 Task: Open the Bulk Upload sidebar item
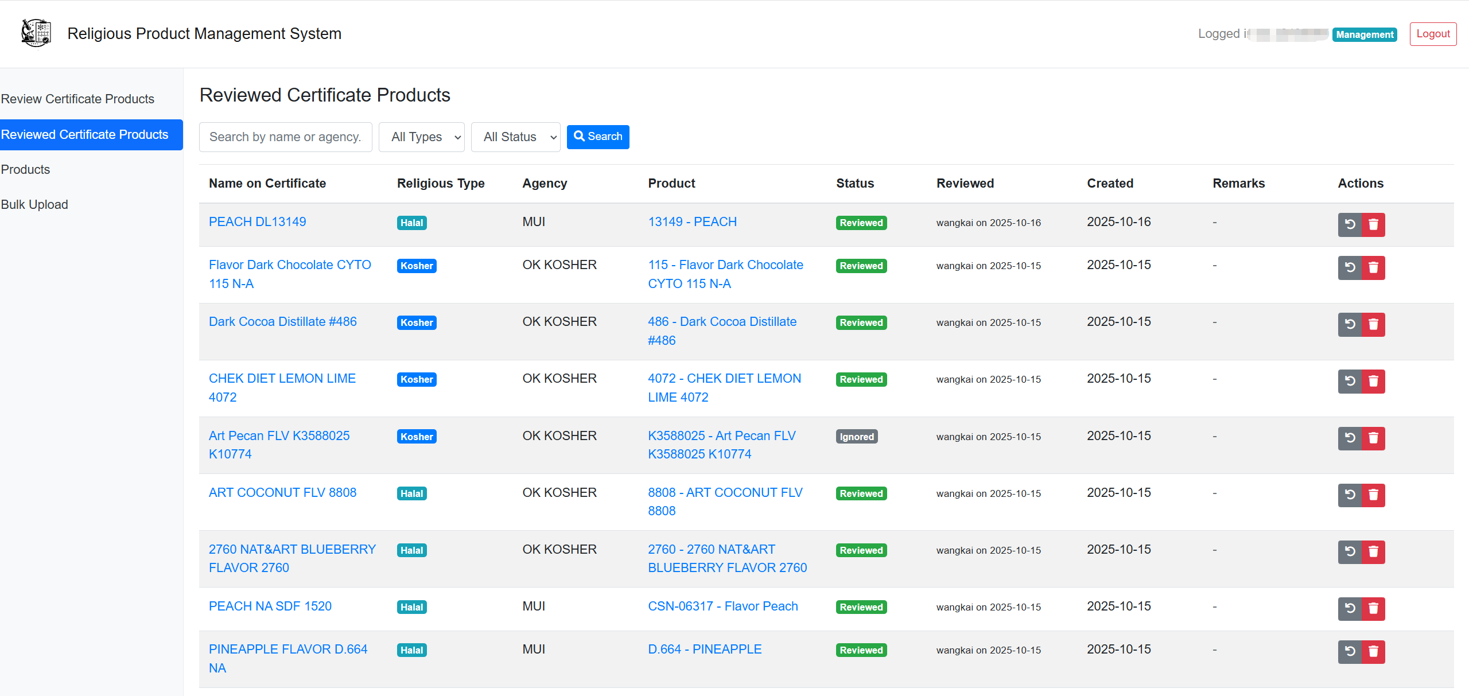(34, 204)
